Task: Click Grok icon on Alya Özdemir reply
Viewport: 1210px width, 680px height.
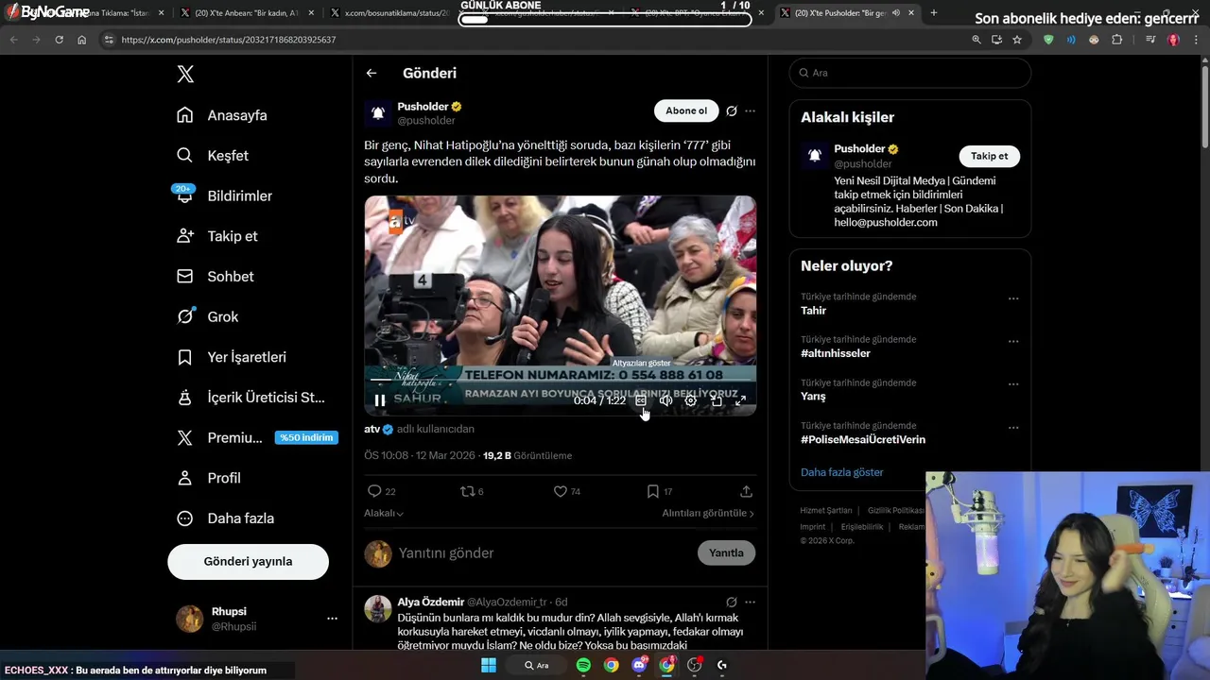Action: pos(732,602)
